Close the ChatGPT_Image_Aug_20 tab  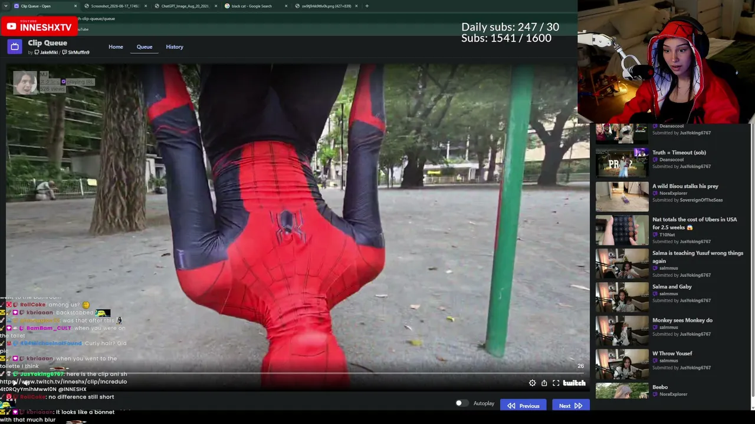tap(216, 6)
